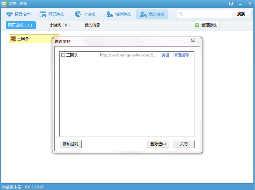The height and width of the screenshot is (190, 255).
Task: Open the 小游戏 top navigation tab
Action: 85,14
